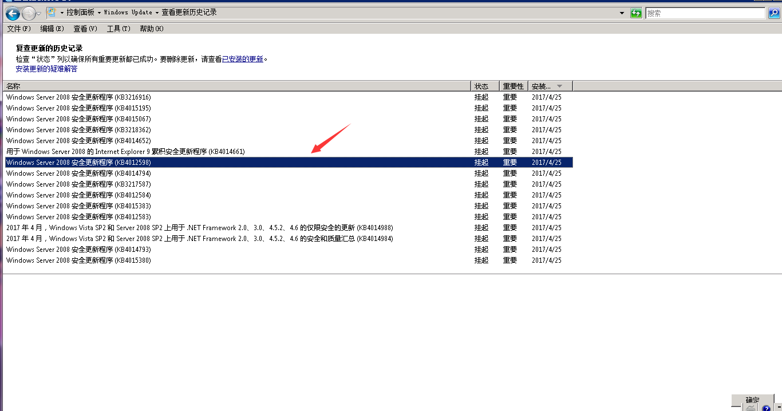Click the green refresh button
Viewport: 782px width, 411px height.
pyautogui.click(x=636, y=13)
